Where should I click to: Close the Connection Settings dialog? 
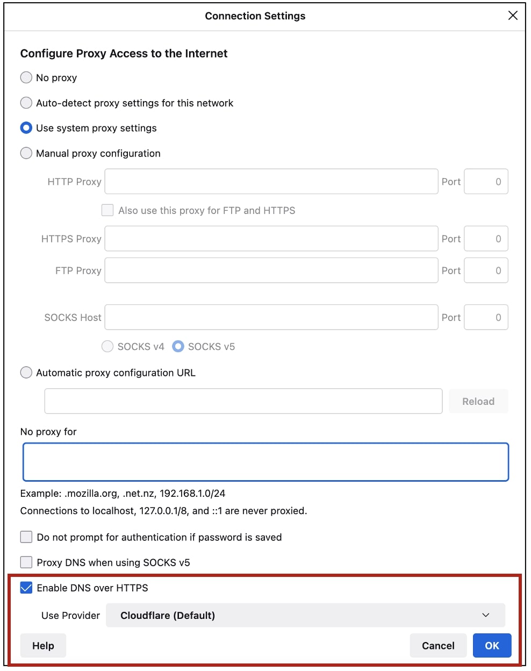click(512, 16)
